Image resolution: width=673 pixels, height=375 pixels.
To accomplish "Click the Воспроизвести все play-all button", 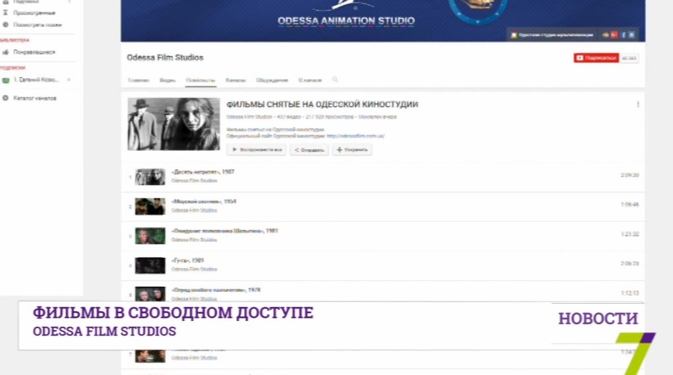I will 256,150.
